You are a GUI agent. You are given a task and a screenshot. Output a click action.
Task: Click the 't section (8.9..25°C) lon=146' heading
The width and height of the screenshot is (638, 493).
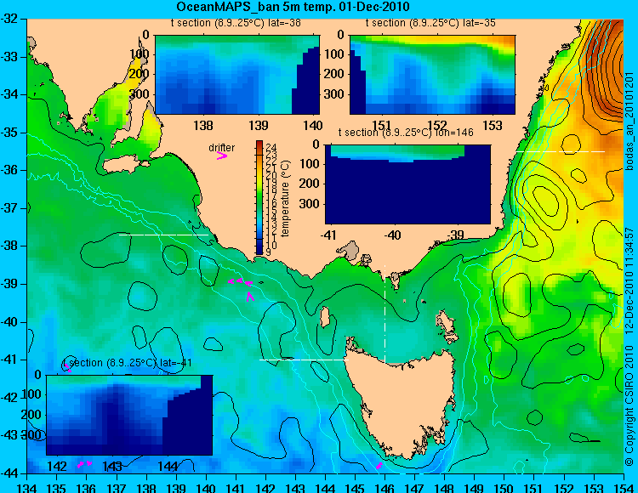click(x=406, y=133)
